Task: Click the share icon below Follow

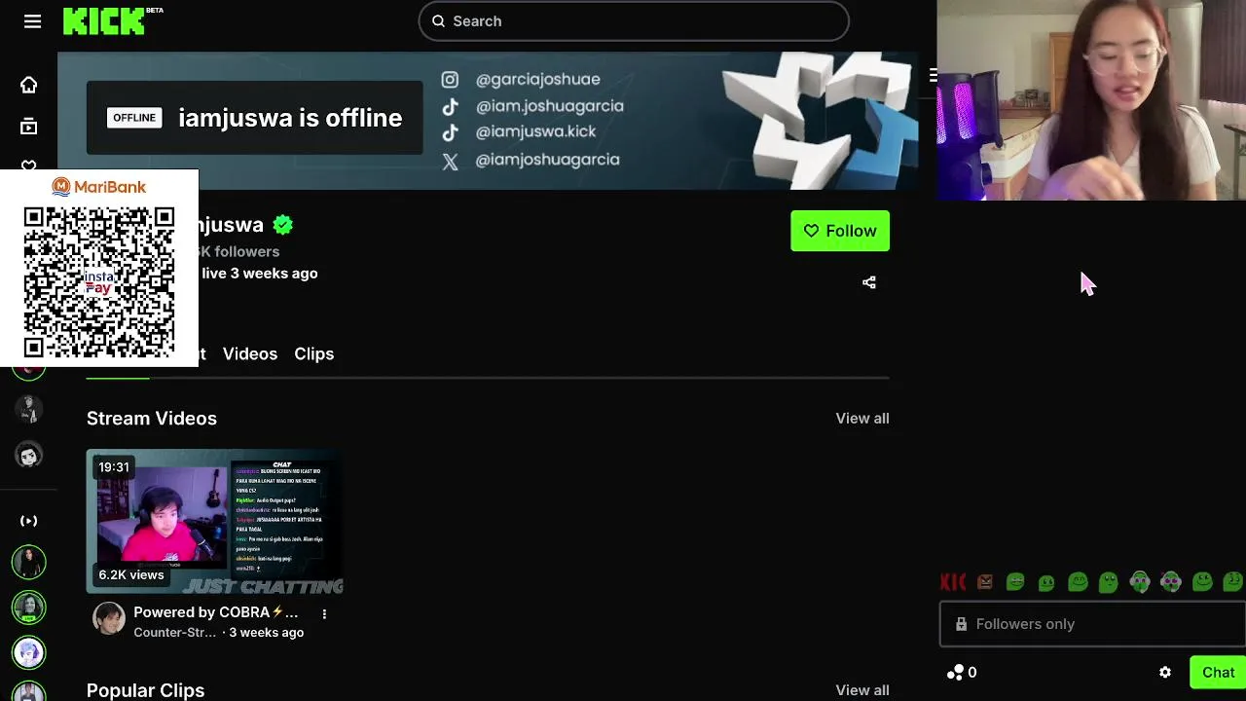Action: [869, 282]
